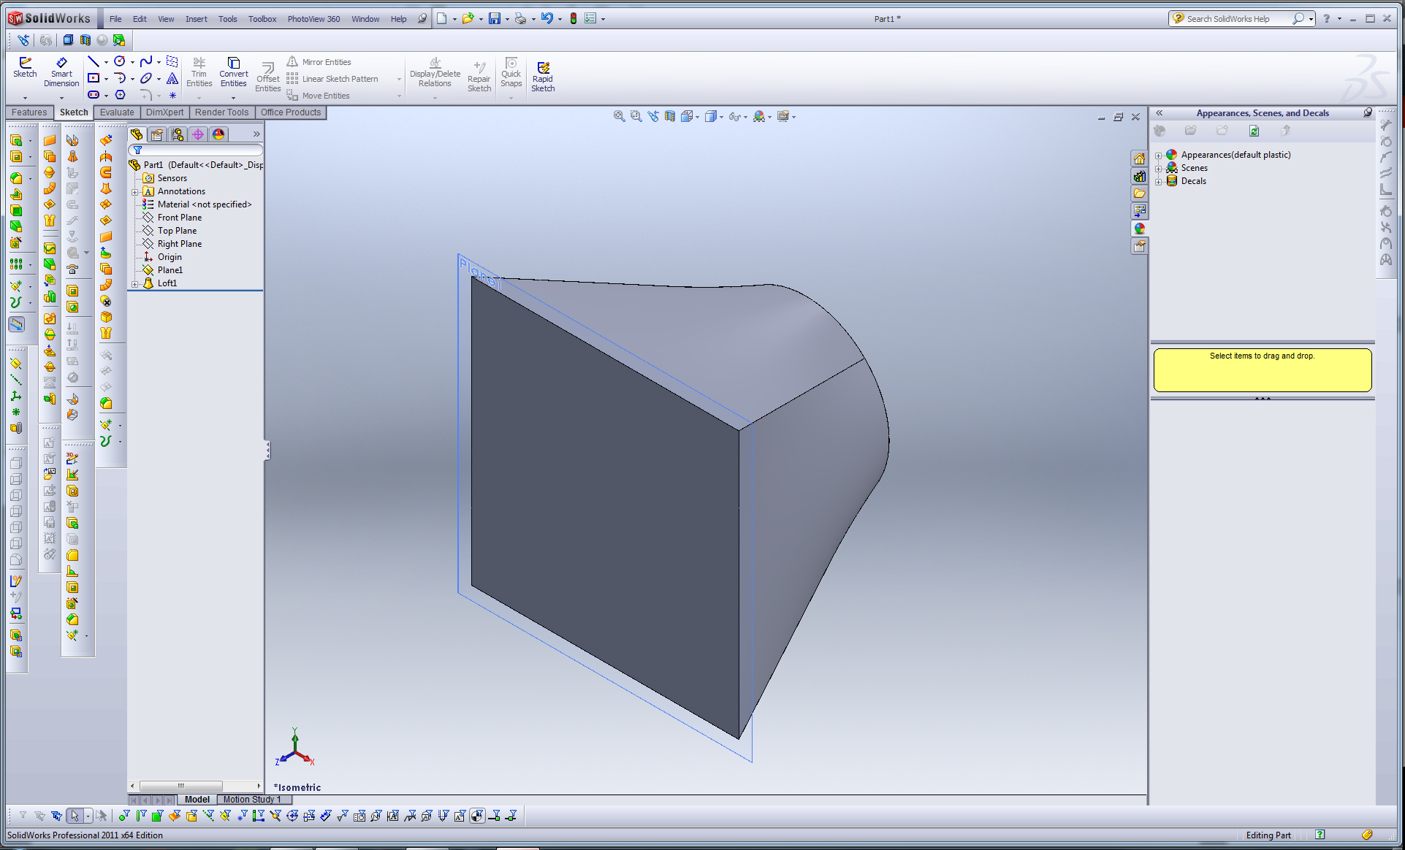Viewport: 1405px width, 850px height.
Task: Toggle Filter Center of Mass button
Action: pyautogui.click(x=477, y=816)
